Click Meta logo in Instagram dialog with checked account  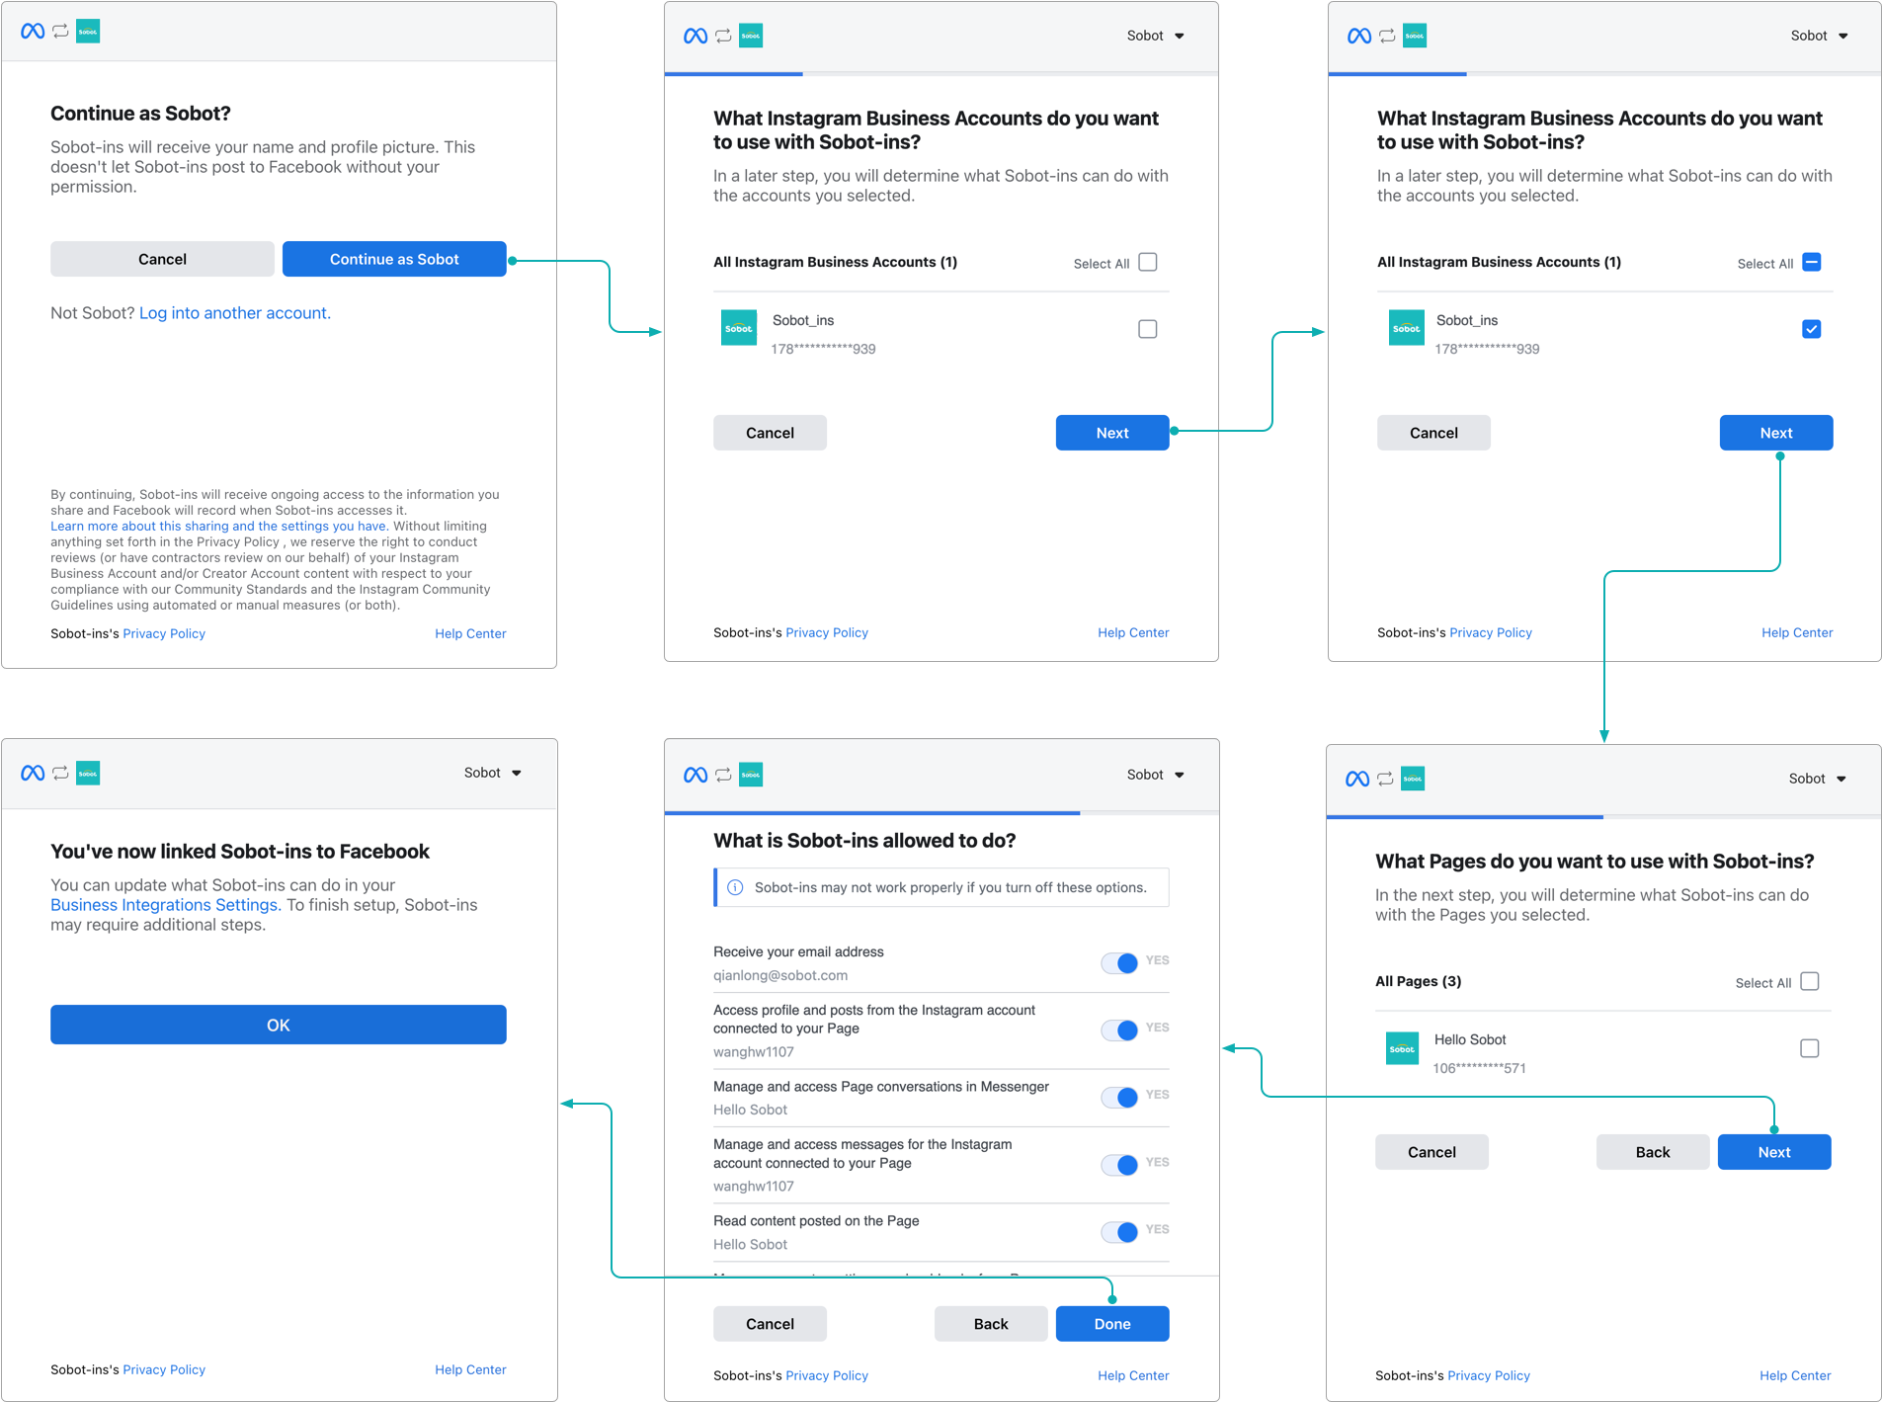point(1359,36)
